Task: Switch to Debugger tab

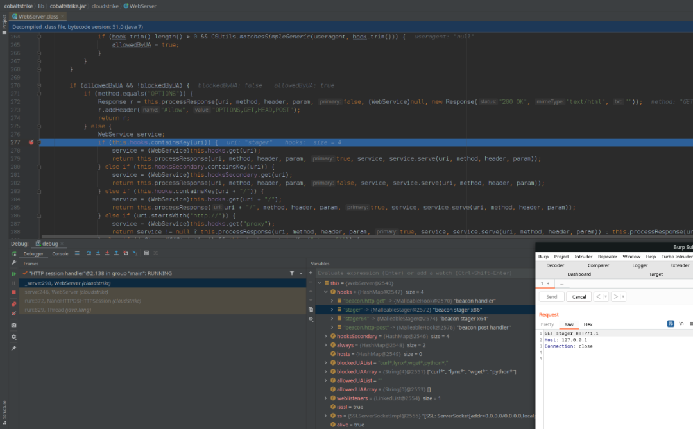Action: [33, 253]
